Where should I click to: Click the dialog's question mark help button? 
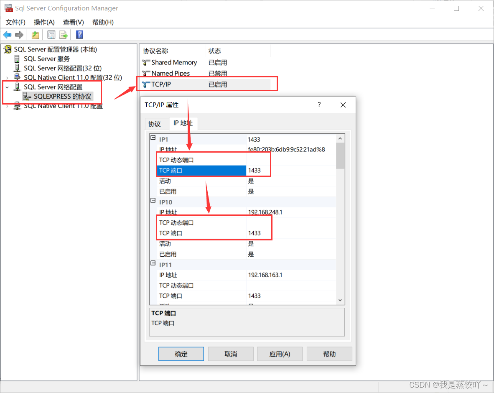click(x=319, y=105)
